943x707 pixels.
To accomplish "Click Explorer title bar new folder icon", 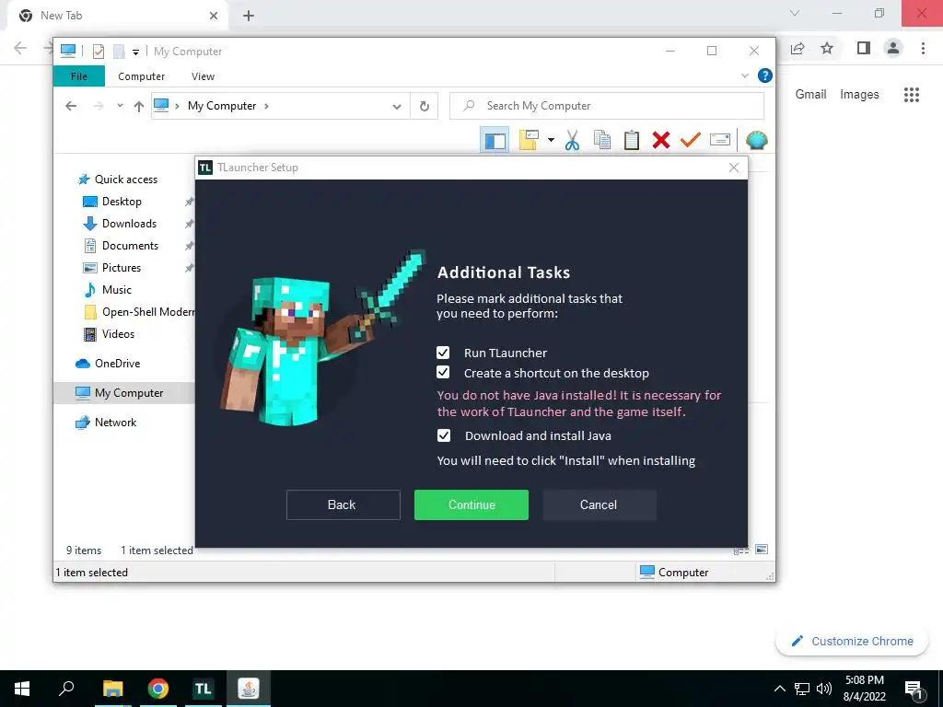I will (119, 52).
